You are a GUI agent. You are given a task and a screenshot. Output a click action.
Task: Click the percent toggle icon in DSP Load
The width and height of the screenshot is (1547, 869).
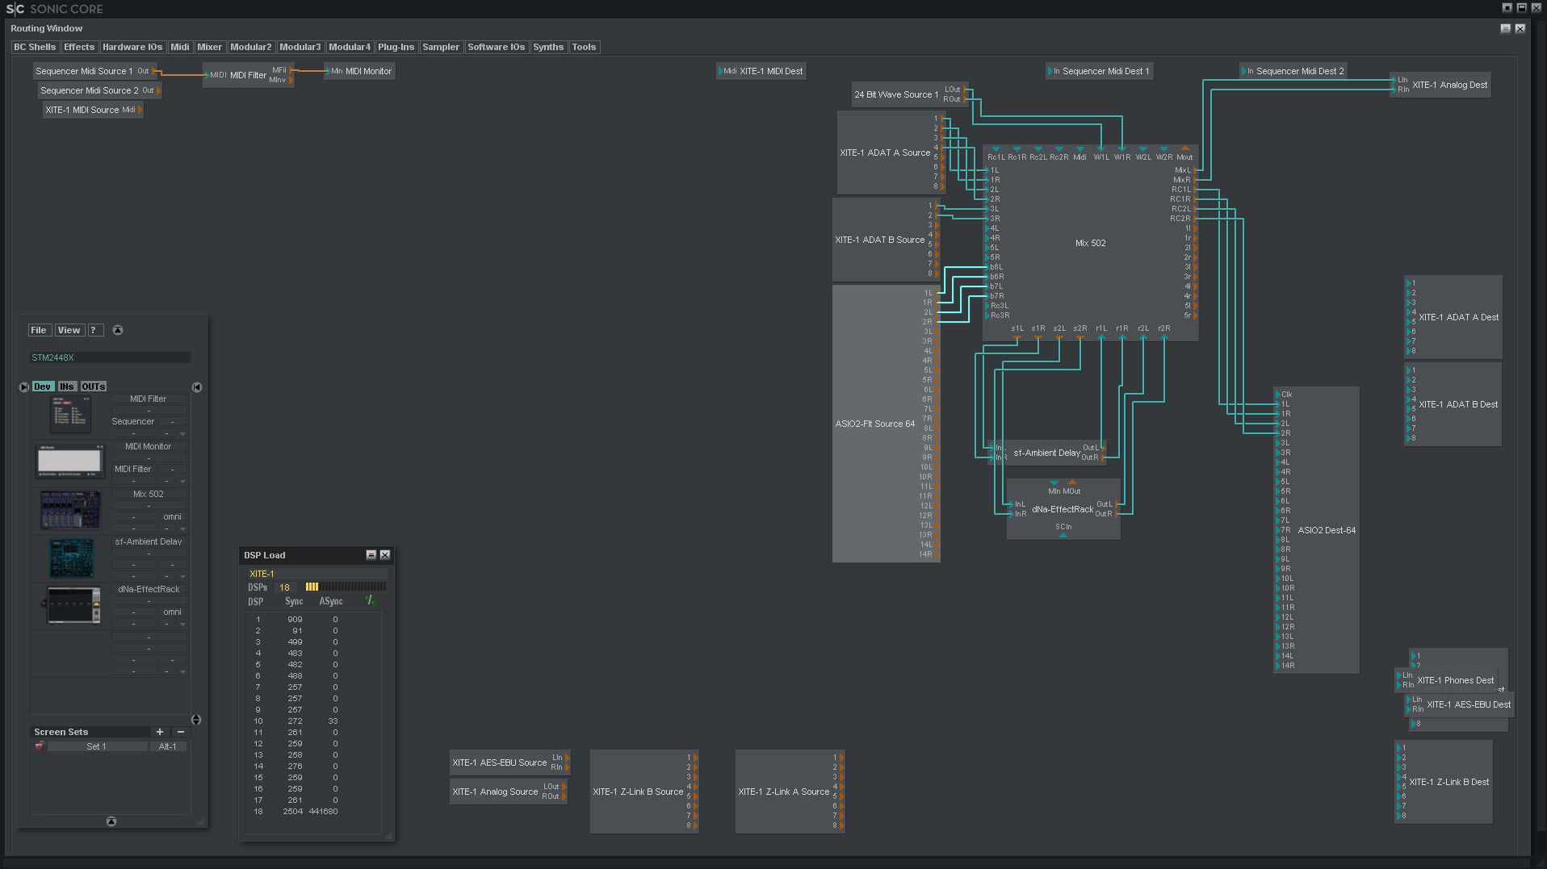click(x=370, y=600)
